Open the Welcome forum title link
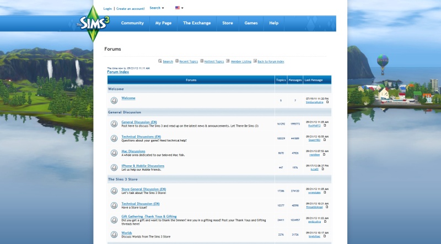 coord(128,98)
